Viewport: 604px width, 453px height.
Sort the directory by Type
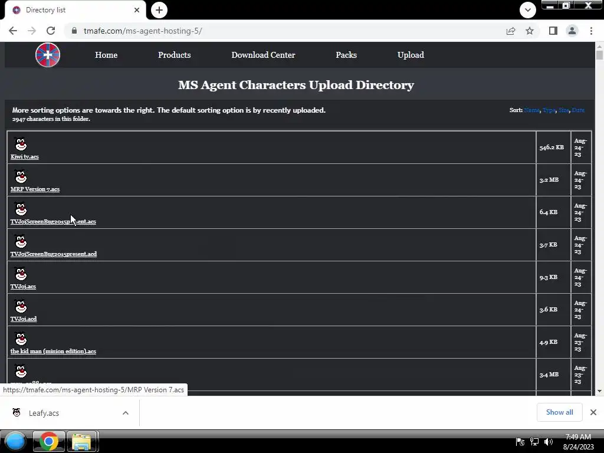(549, 110)
